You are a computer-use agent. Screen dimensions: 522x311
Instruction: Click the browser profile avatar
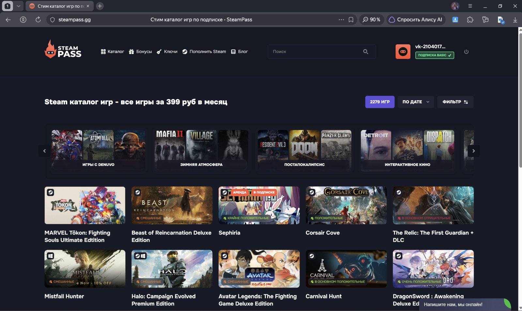click(x=455, y=6)
